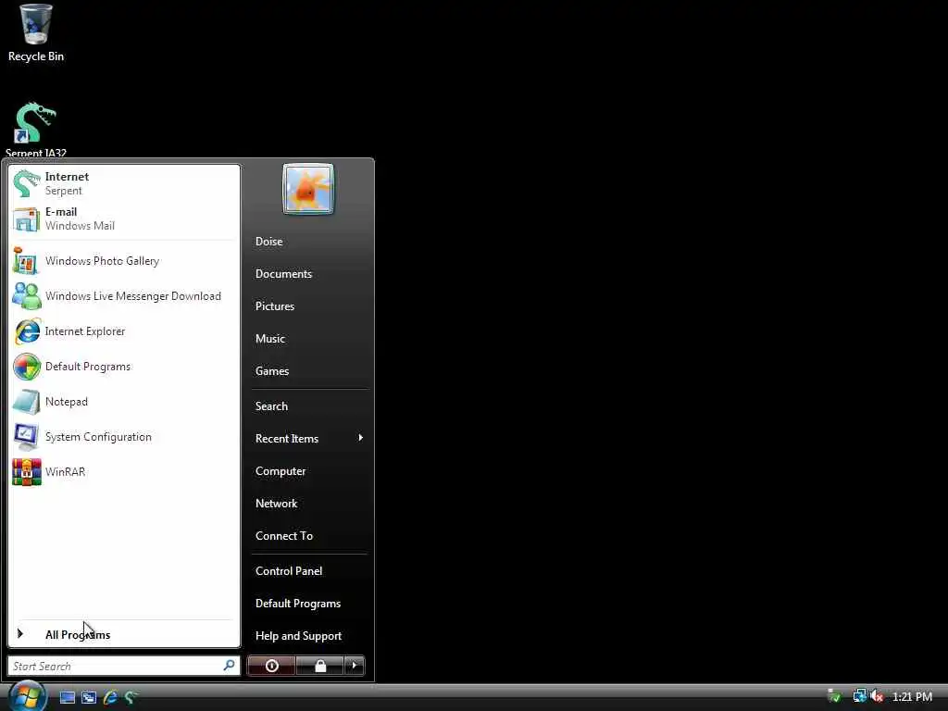The width and height of the screenshot is (948, 711).
Task: Click the "Notepad" label
Action: (67, 402)
